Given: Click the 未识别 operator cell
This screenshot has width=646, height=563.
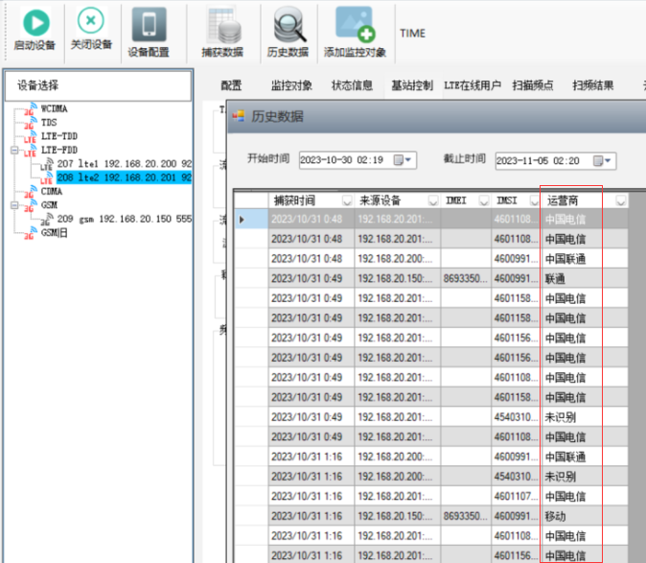Looking at the screenshot, I should (x=562, y=417).
